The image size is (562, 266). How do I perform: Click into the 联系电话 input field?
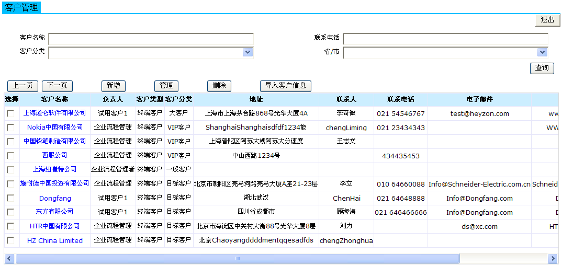click(x=445, y=39)
